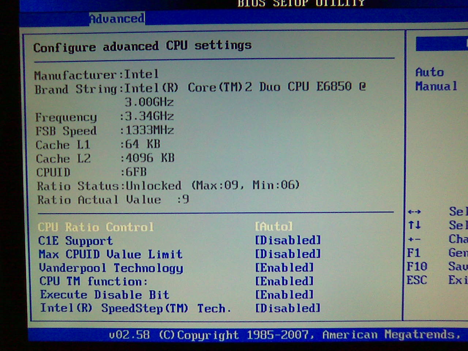Select Vanderpool Technology option
Screen dimensions: 468x351
[x=111, y=268]
